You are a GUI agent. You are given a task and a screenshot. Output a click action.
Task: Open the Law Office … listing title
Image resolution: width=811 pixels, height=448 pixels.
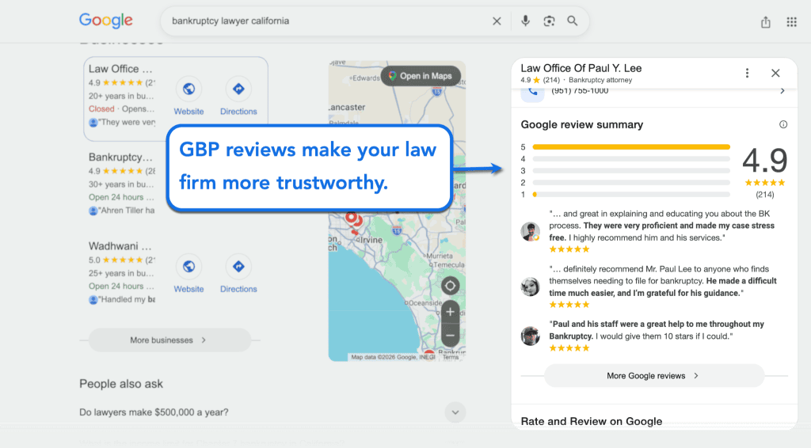click(x=120, y=69)
